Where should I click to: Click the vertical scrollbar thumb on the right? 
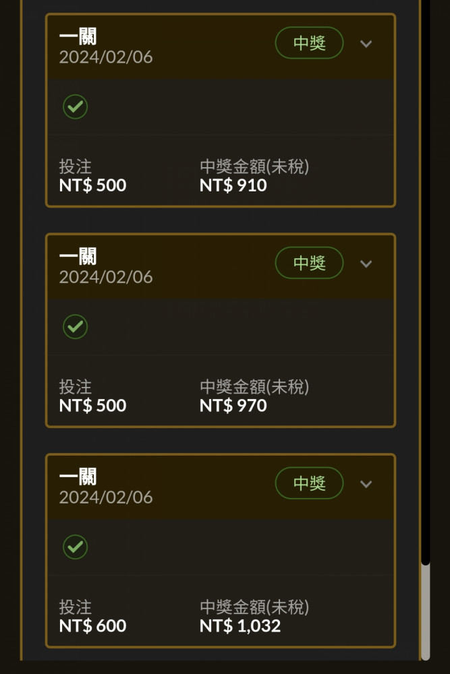tap(426, 611)
